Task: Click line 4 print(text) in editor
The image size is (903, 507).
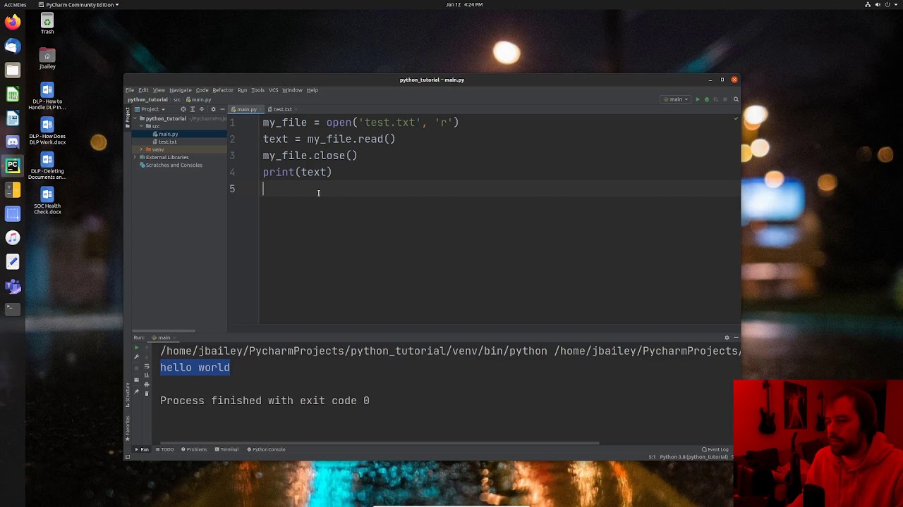Action: pyautogui.click(x=297, y=172)
